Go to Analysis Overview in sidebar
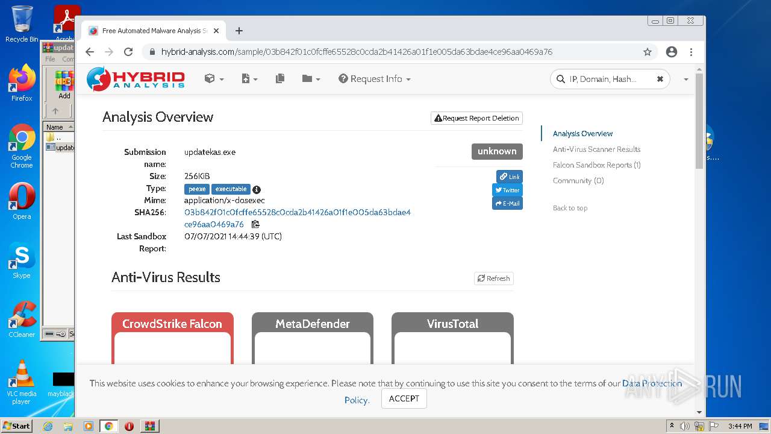The height and width of the screenshot is (434, 771). (582, 134)
